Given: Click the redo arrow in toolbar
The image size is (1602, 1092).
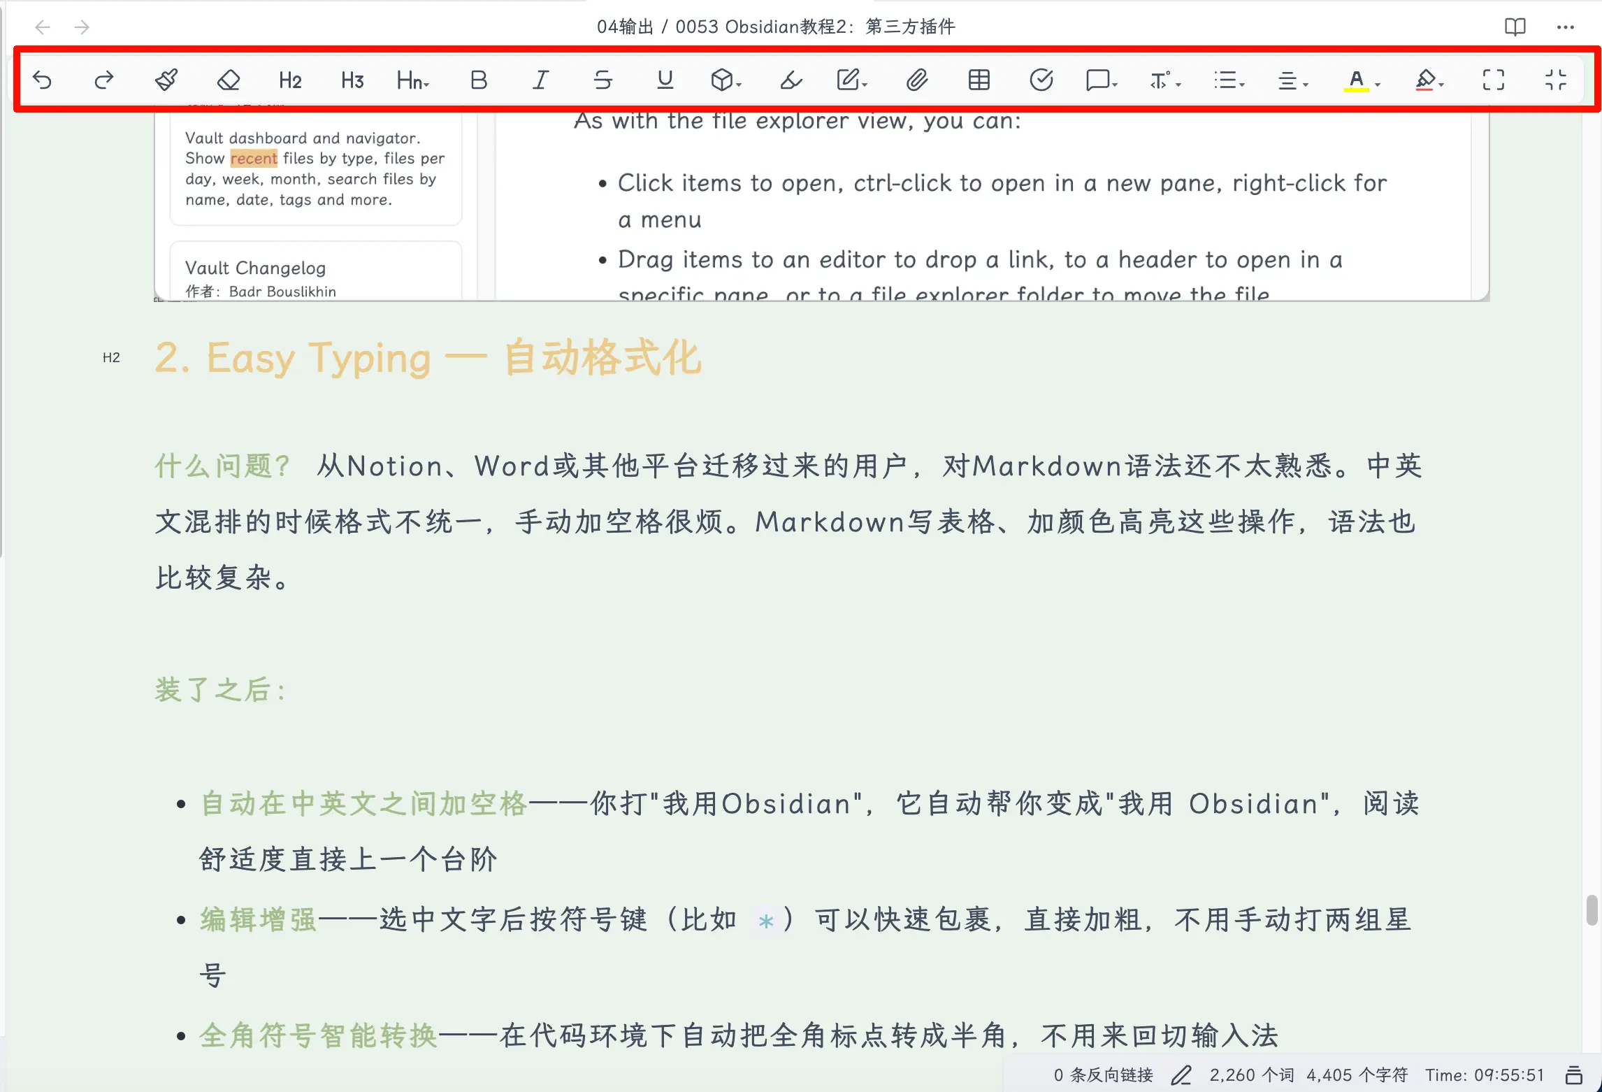Looking at the screenshot, I should pos(104,80).
